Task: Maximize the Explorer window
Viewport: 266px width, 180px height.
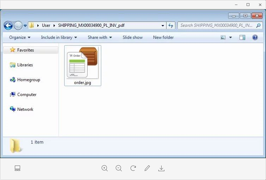Action: [x=245, y=16]
